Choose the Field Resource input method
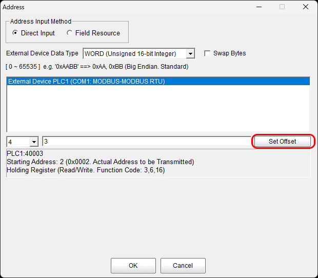318x278 pixels. click(x=69, y=33)
